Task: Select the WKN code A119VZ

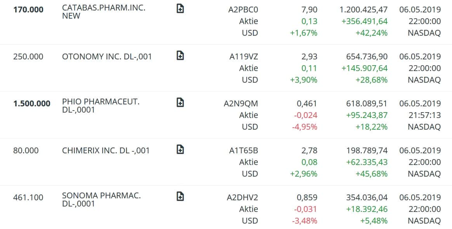Action: [243, 57]
